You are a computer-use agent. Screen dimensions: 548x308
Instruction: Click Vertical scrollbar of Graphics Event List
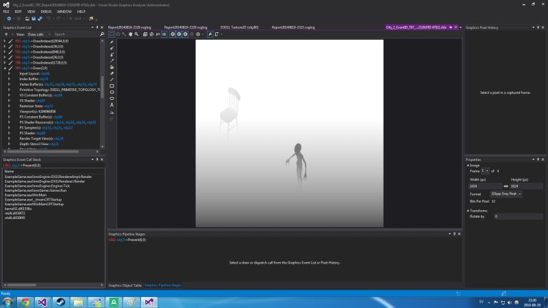[102, 87]
